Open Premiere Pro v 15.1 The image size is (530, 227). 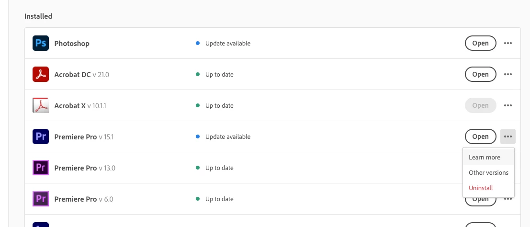point(480,136)
